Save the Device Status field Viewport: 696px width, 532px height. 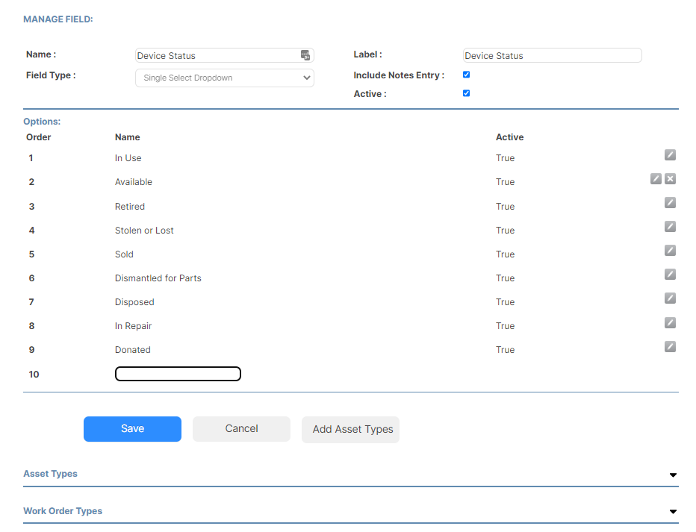132,428
